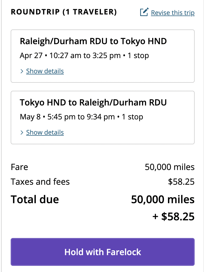Expand chevron for Raleigh/Durham to Tokyo flight
This screenshot has height=272, width=204.
click(22, 71)
